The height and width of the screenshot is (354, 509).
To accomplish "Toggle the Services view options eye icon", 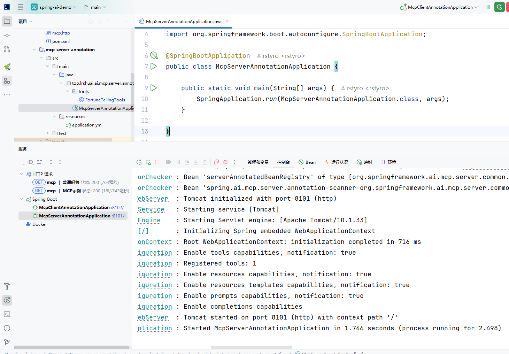I will point(30,162).
